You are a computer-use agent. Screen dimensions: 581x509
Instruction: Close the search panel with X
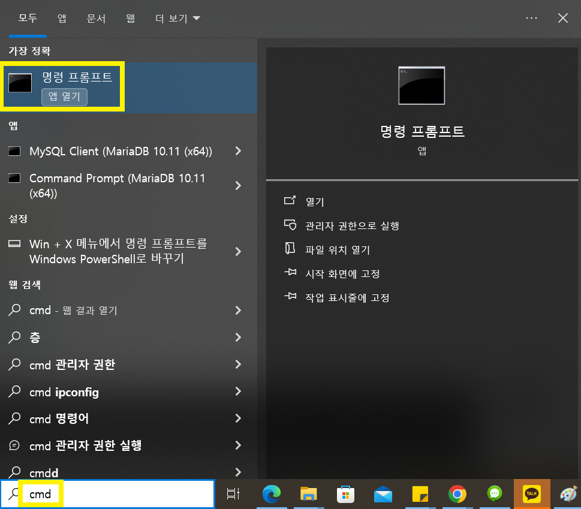coord(563,18)
